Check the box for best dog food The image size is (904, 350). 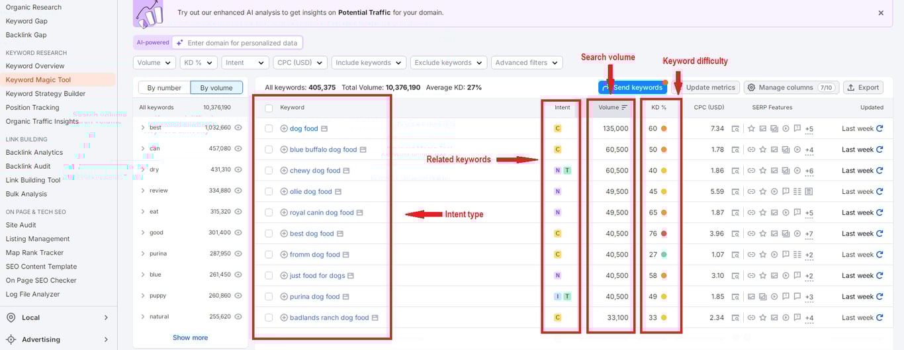click(269, 234)
